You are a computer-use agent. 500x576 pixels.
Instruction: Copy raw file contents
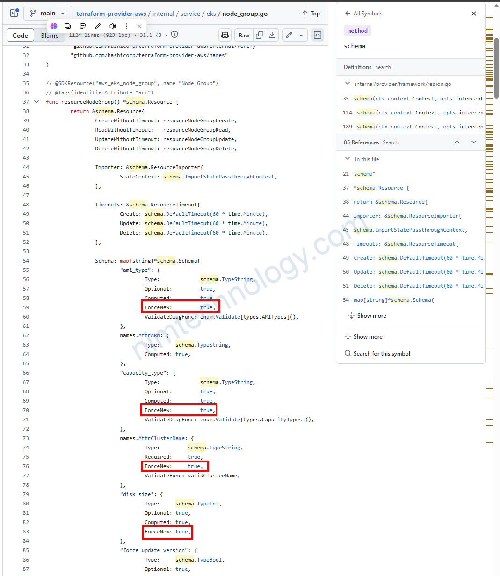click(x=260, y=35)
